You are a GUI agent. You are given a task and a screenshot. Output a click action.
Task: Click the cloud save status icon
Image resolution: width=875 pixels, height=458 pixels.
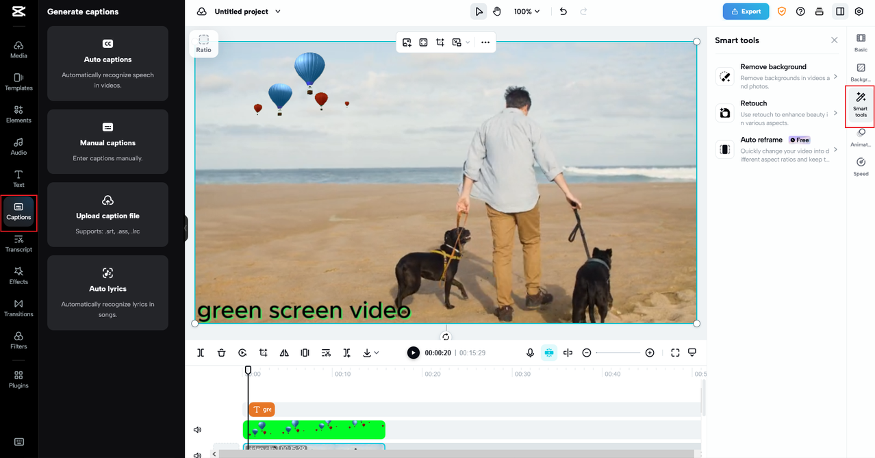(x=201, y=12)
